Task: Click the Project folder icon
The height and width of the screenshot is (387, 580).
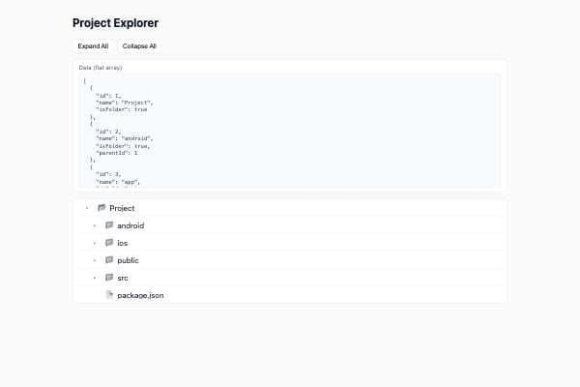Action: [101, 208]
